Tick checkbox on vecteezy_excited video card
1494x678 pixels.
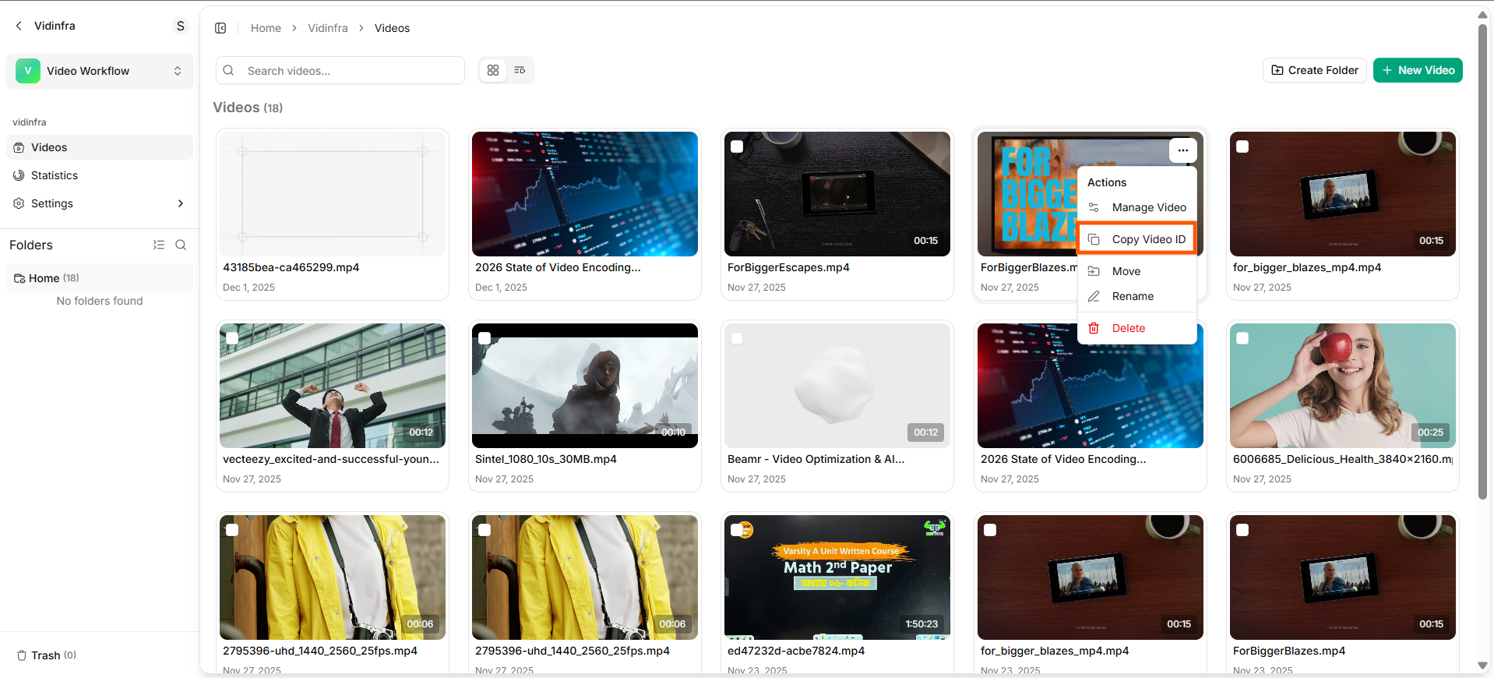click(x=232, y=338)
